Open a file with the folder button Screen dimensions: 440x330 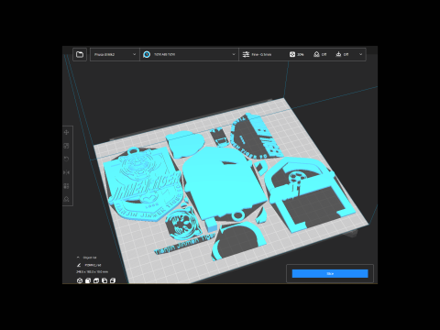tap(80, 54)
